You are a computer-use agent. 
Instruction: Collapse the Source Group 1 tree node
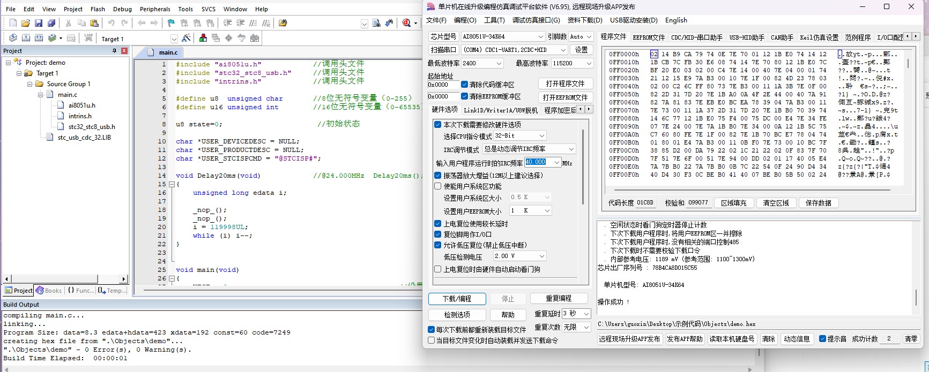click(30, 84)
